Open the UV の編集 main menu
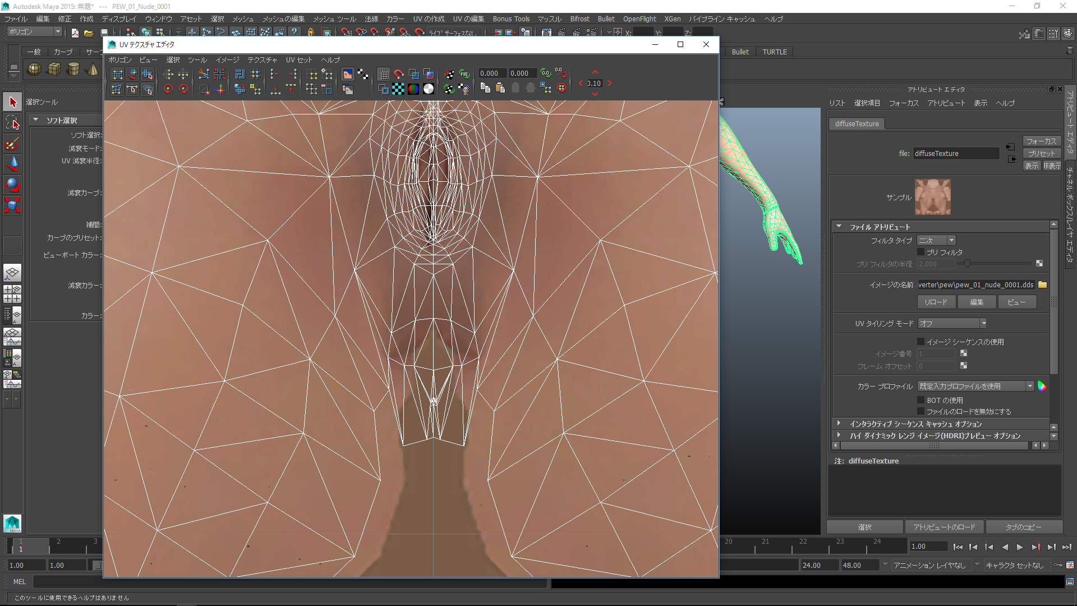Image resolution: width=1077 pixels, height=606 pixels. click(468, 19)
